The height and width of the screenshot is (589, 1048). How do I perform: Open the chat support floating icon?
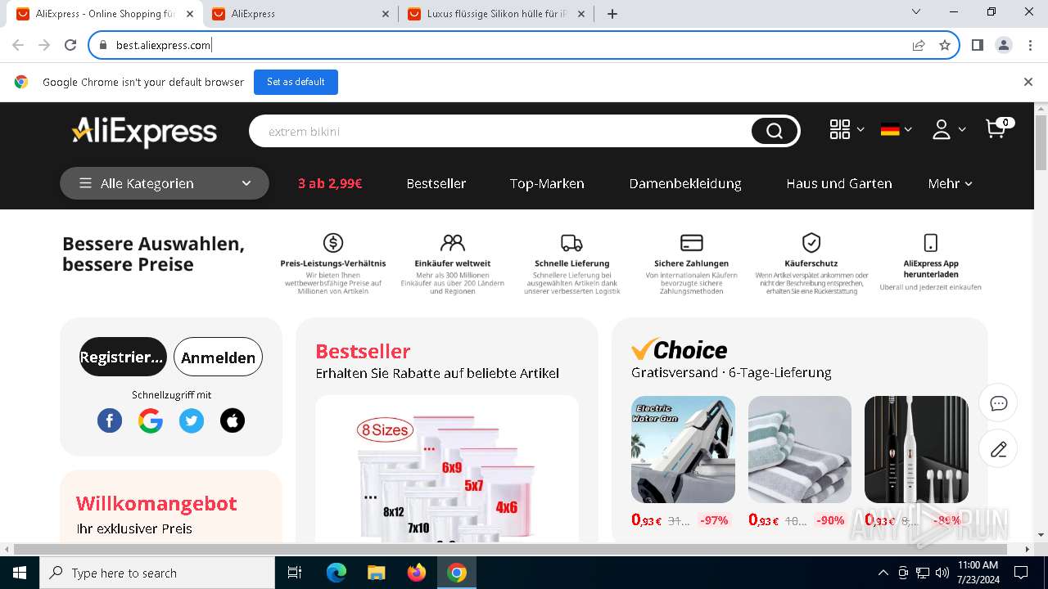tap(998, 402)
